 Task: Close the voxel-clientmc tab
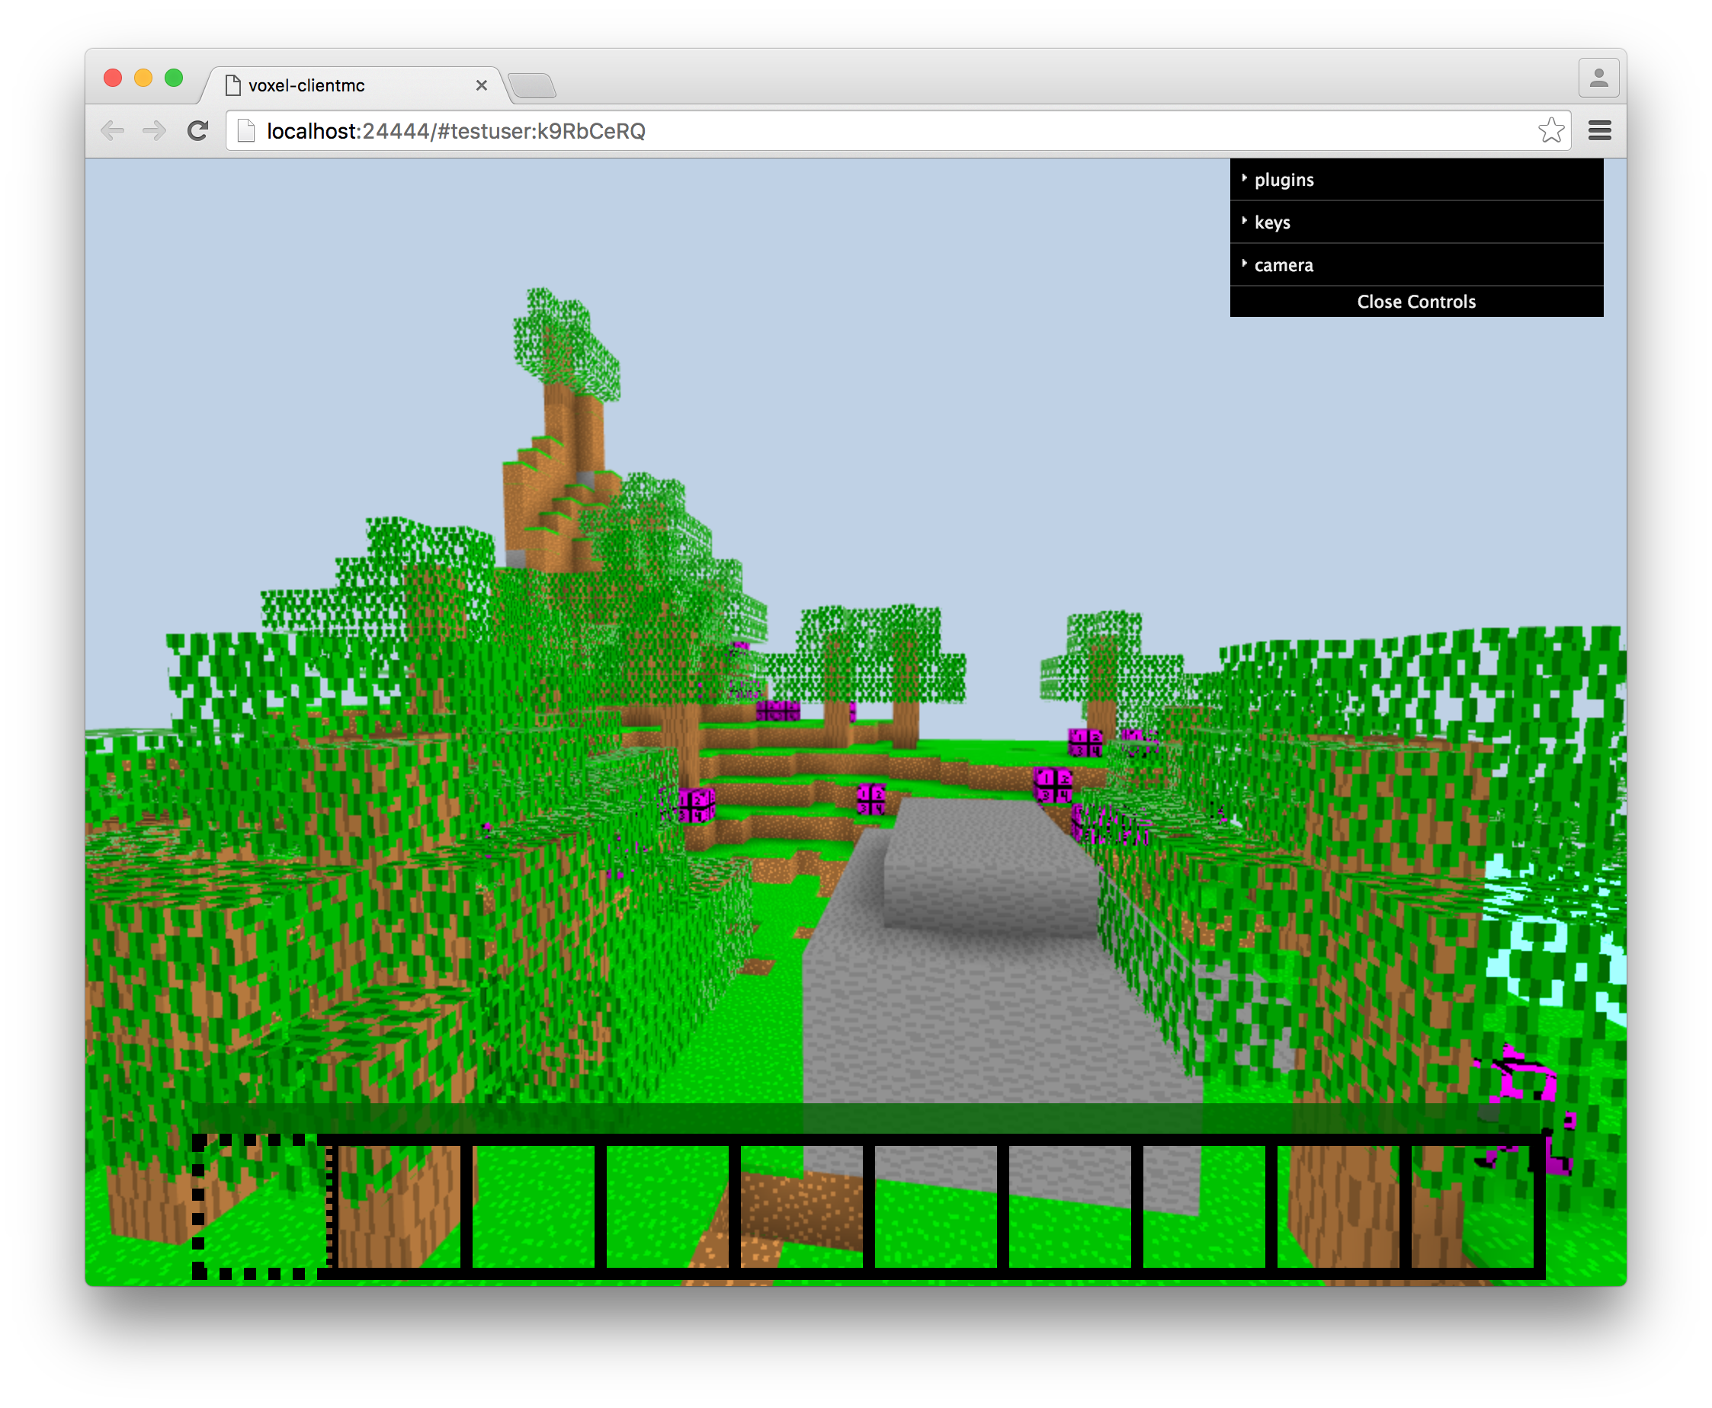(481, 85)
